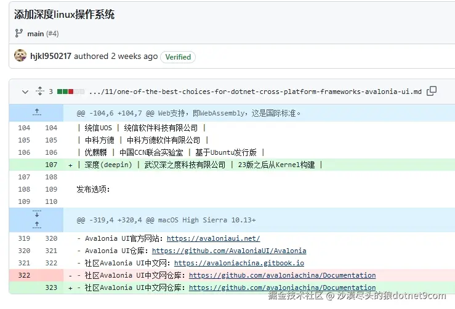Expand all lines of the file diff

(40, 91)
